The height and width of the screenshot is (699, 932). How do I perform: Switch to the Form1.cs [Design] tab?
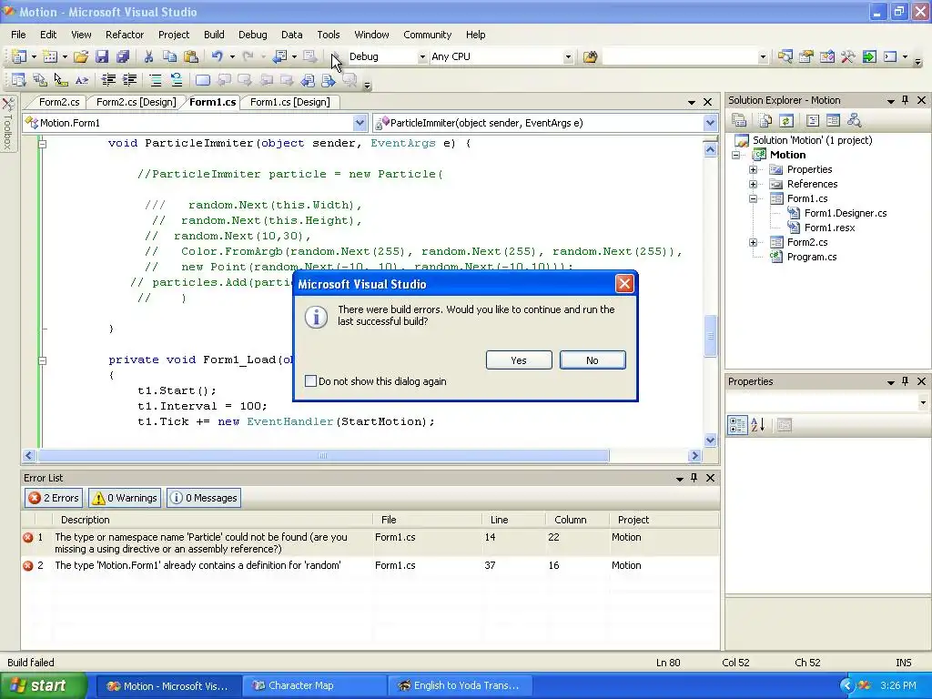289,102
